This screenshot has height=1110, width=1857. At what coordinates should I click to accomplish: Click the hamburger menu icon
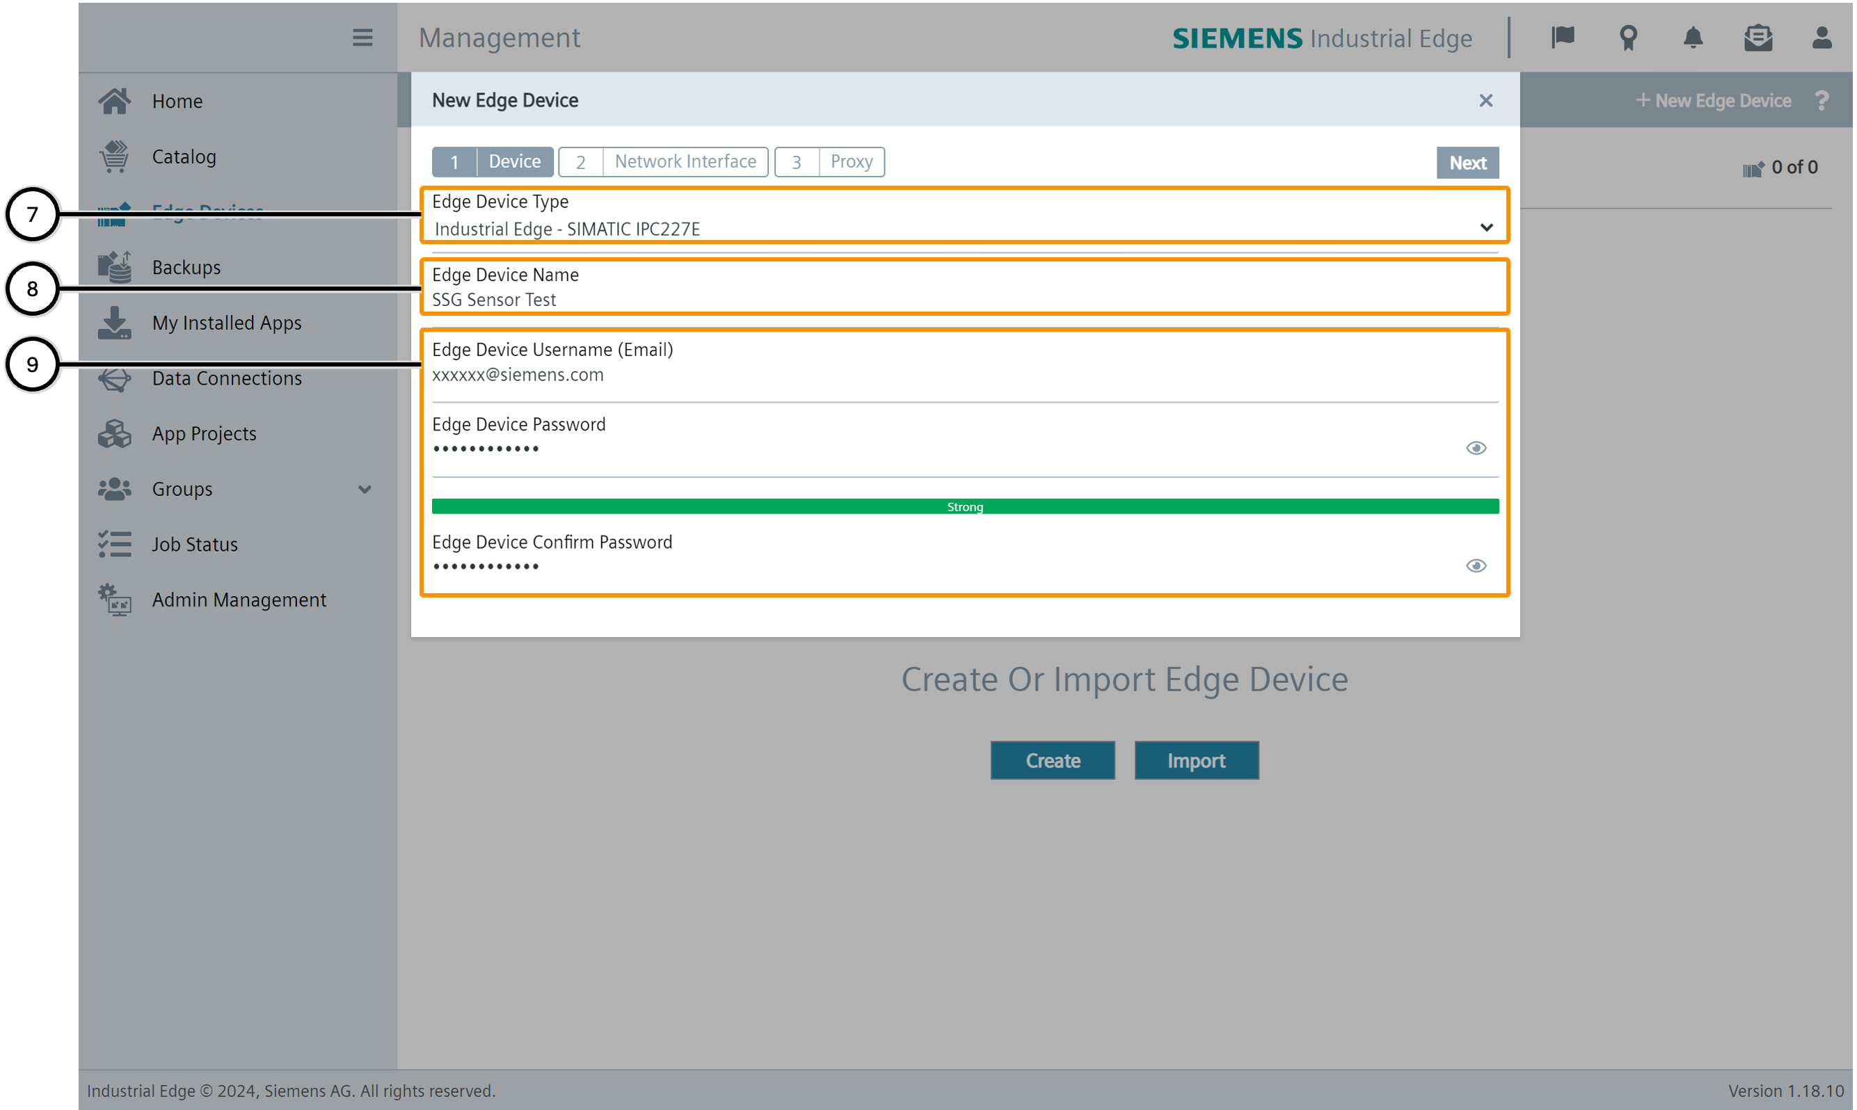362,38
